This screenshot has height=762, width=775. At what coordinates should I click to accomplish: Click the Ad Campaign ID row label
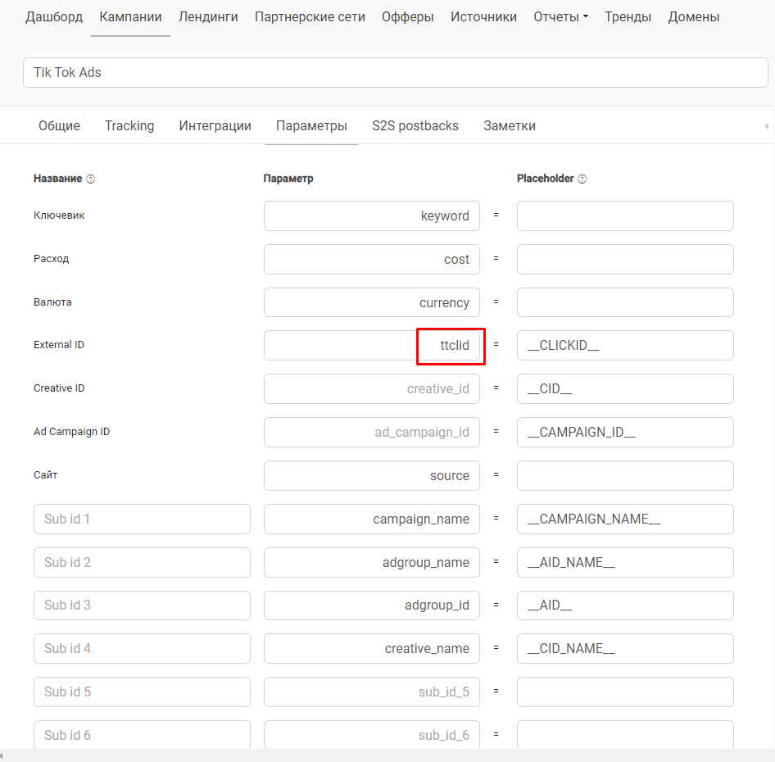71,432
